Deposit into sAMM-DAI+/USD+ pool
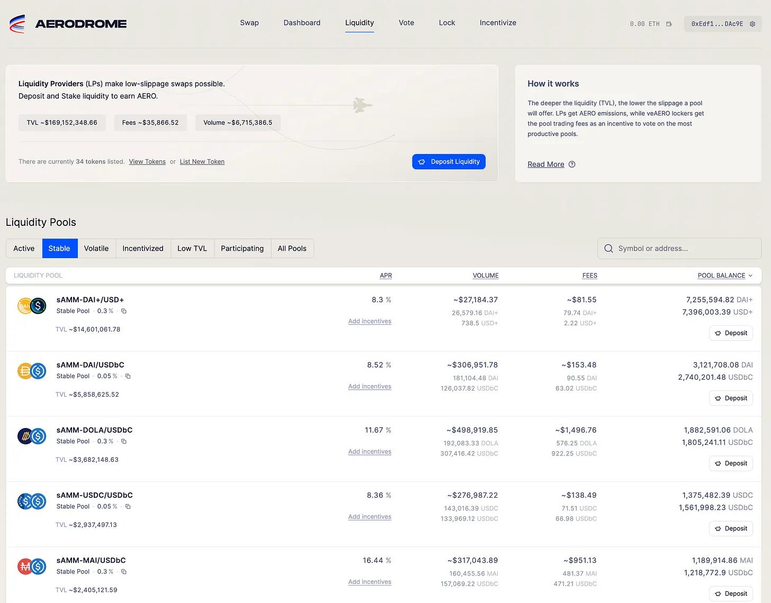 (731, 333)
